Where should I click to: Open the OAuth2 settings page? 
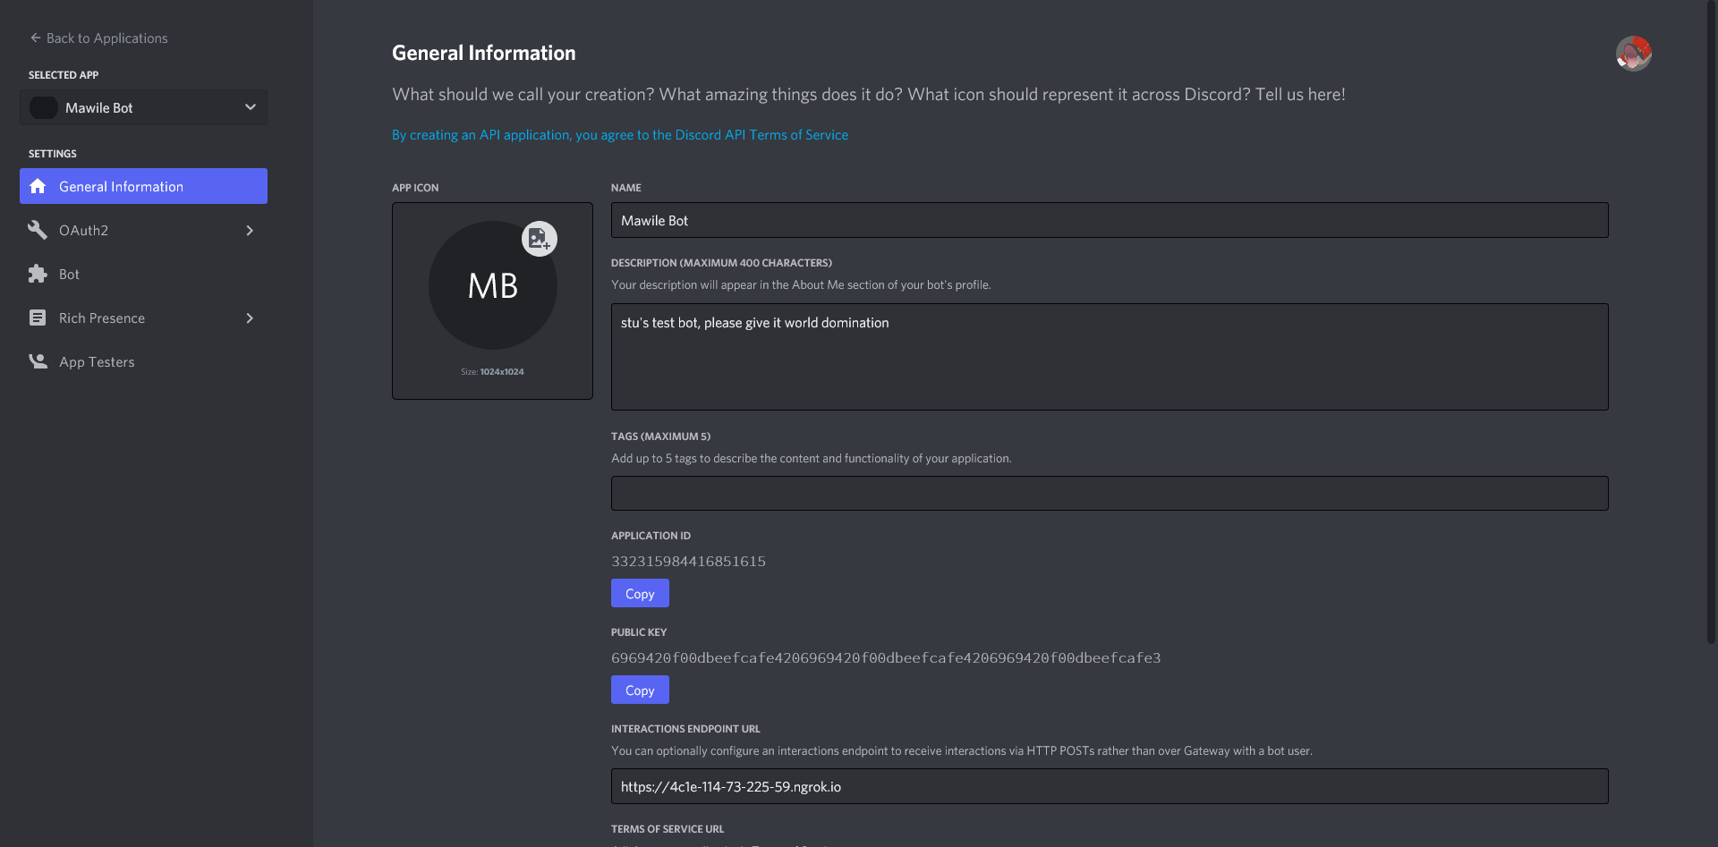(x=143, y=230)
